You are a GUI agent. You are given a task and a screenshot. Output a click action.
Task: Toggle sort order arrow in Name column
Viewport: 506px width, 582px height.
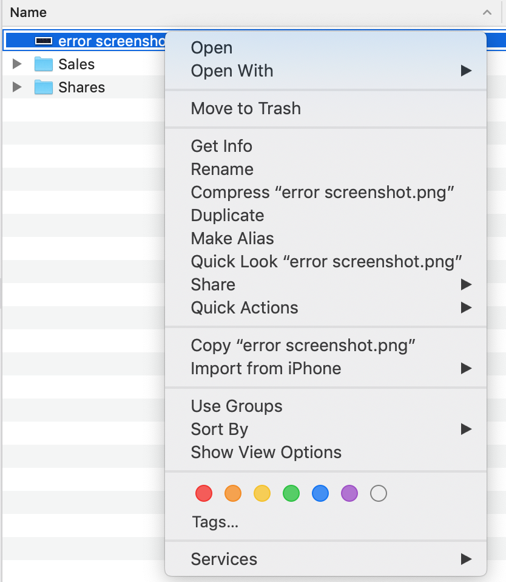487,13
